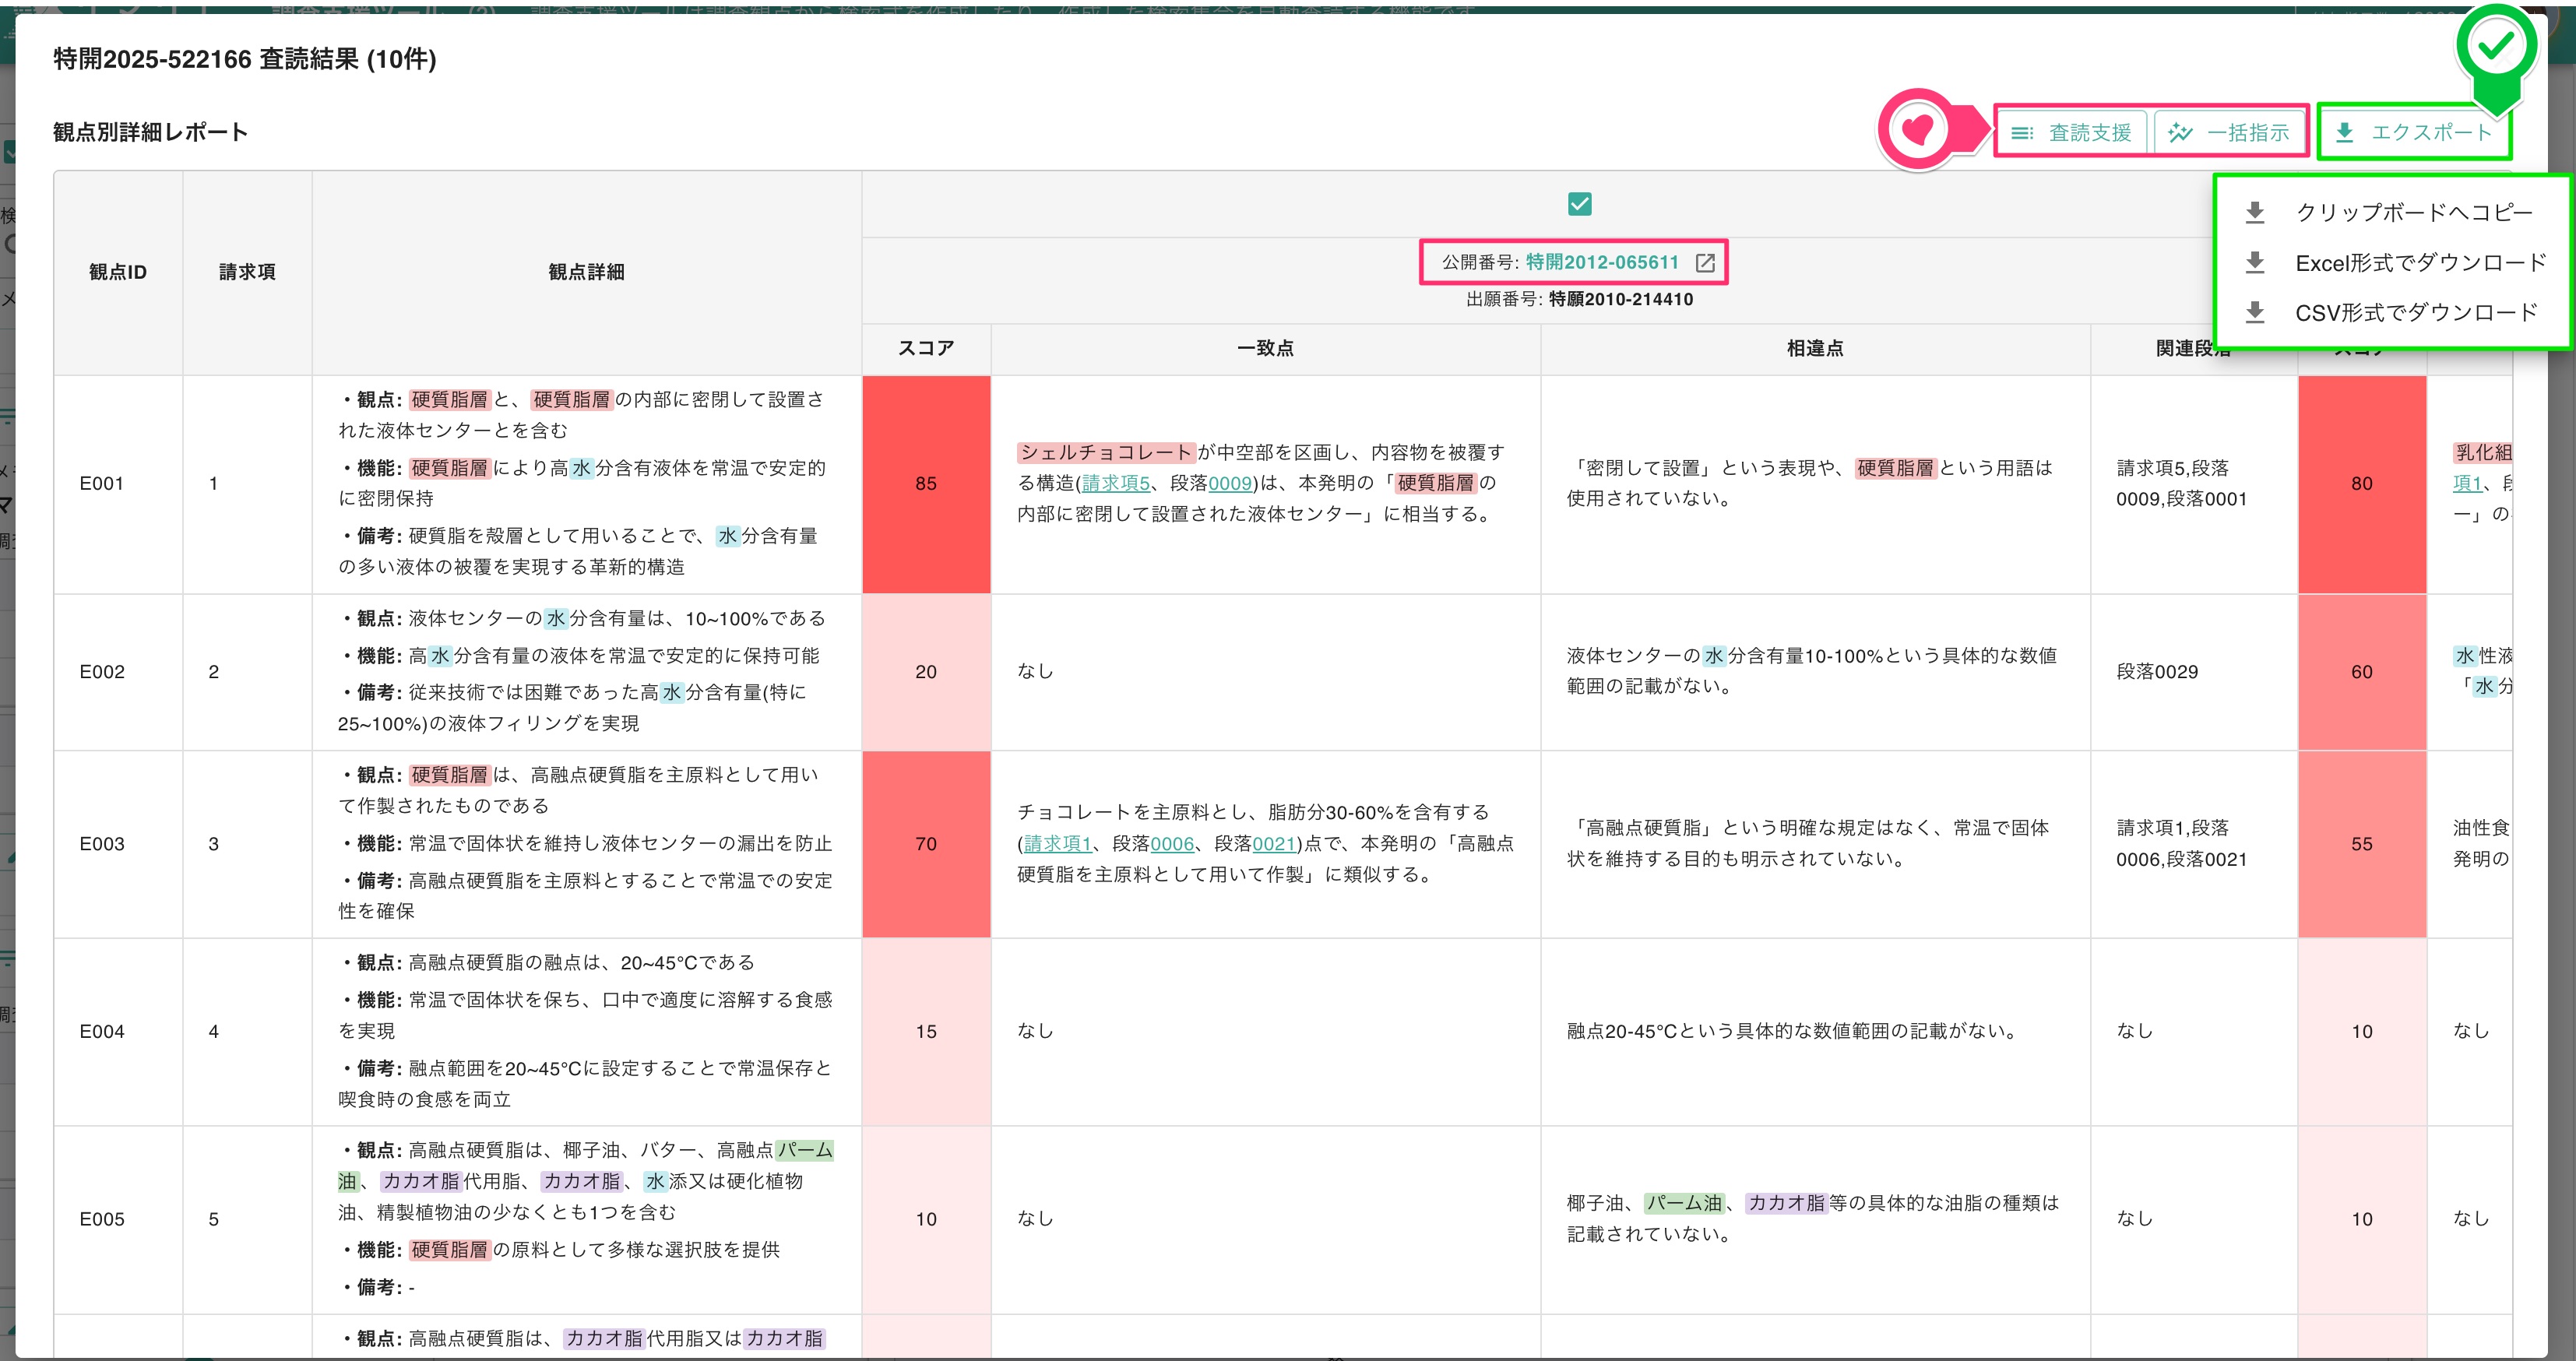This screenshot has width=2576, height=1361.
Task: Open the 特開2012-065611 publication link
Action: [1602, 262]
